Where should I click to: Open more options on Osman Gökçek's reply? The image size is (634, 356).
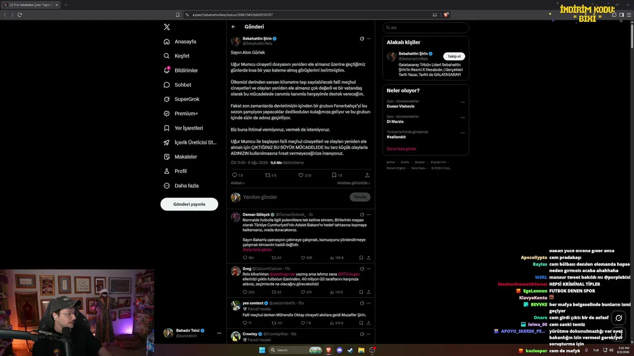(x=369, y=215)
